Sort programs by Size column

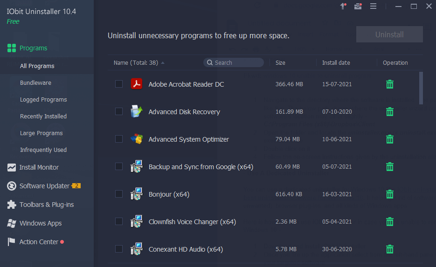click(x=280, y=63)
